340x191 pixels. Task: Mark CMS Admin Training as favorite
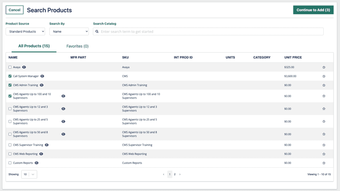tap(324, 85)
